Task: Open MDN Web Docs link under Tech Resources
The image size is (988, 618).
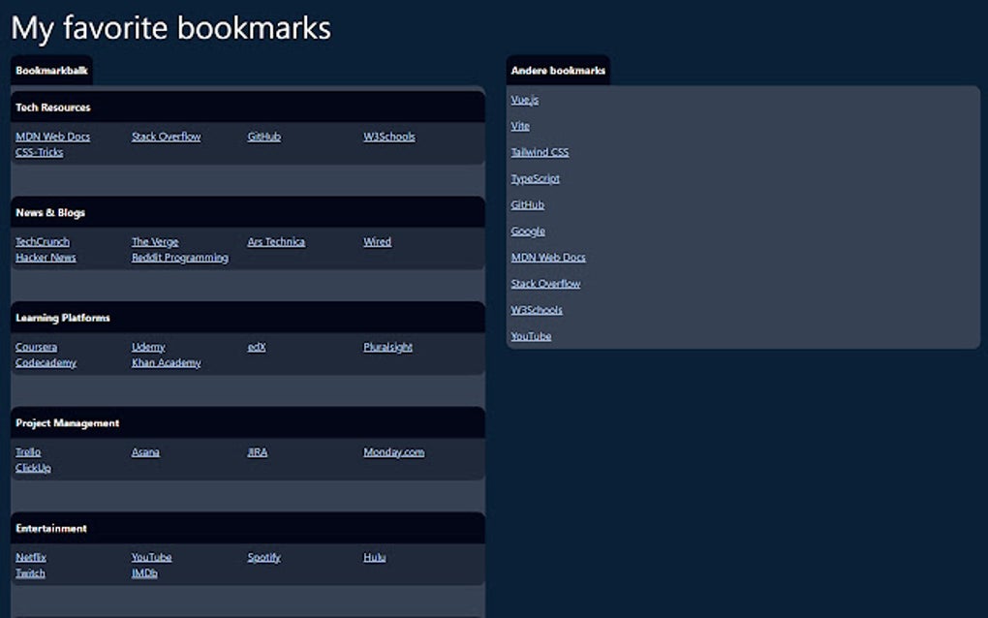Action: (x=53, y=137)
